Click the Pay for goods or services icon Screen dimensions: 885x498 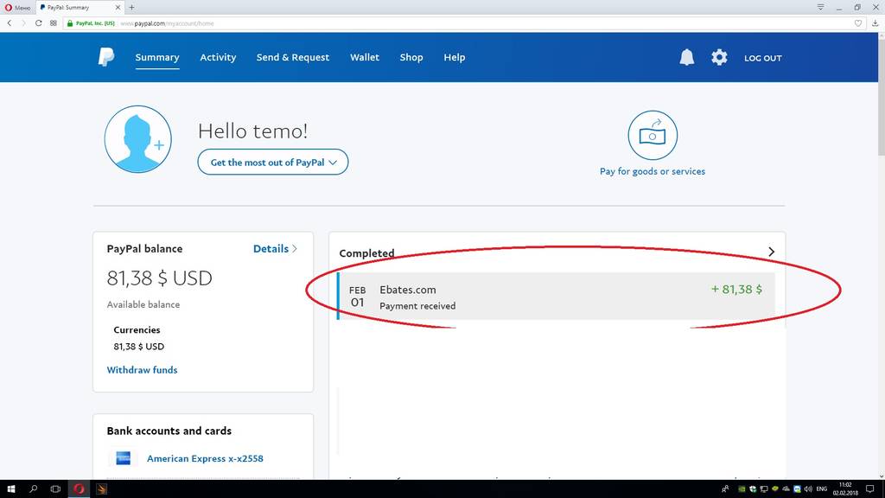[653, 135]
